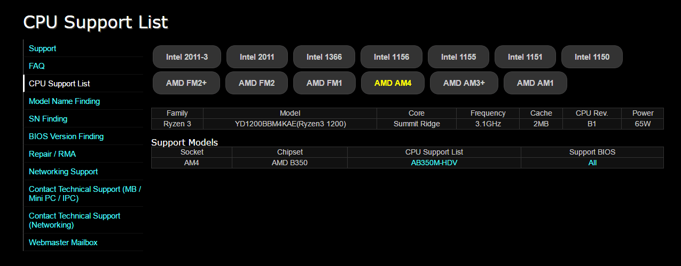Click the 'Chipset' column header
The height and width of the screenshot is (266, 681).
point(289,152)
